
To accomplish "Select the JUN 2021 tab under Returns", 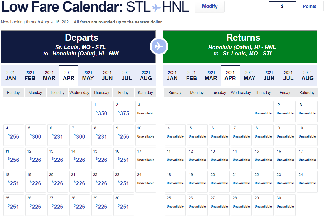I will tap(269, 76).
